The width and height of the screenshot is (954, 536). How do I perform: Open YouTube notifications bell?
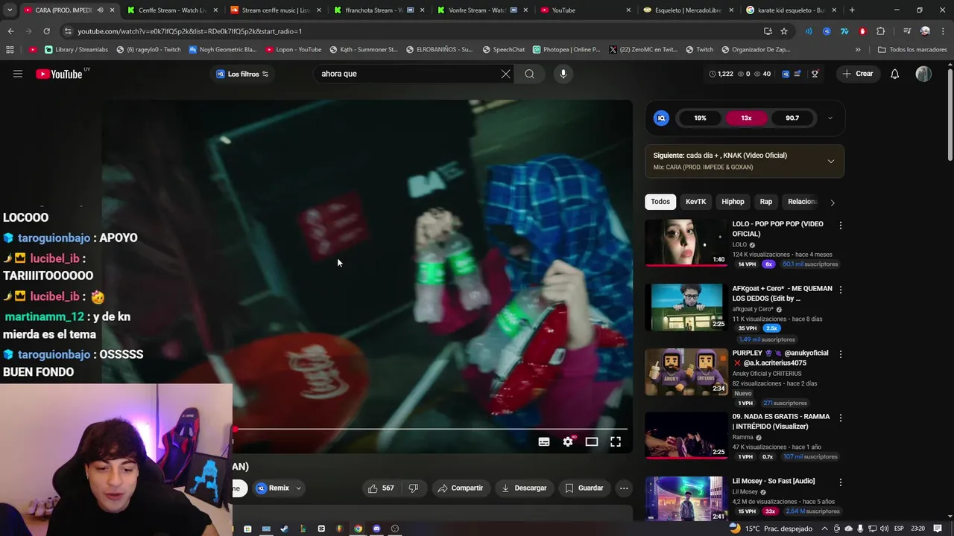(x=894, y=74)
